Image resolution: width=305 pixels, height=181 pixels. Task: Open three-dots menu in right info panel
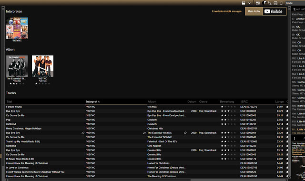tap(295, 138)
